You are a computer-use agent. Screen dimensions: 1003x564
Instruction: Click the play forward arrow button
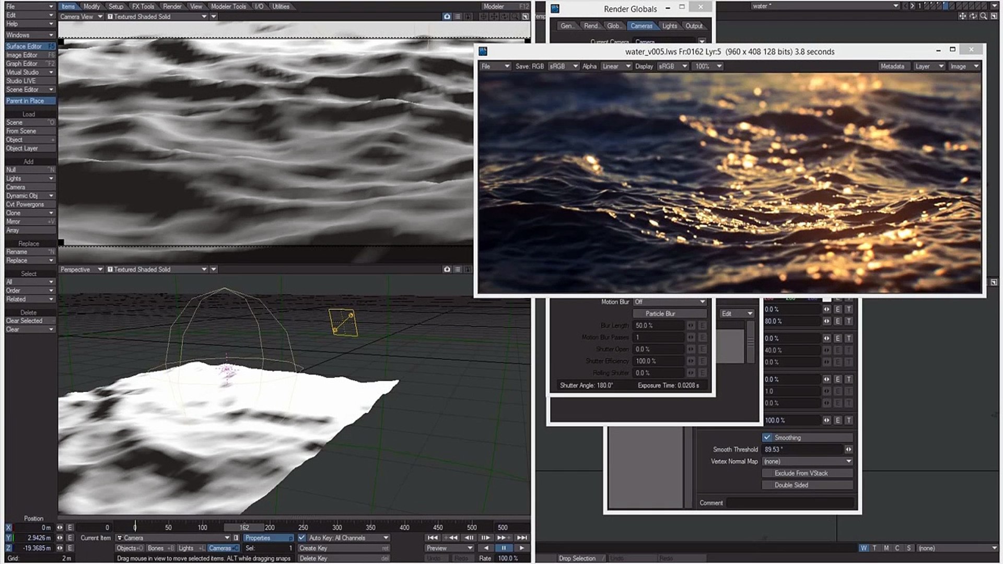tap(521, 548)
